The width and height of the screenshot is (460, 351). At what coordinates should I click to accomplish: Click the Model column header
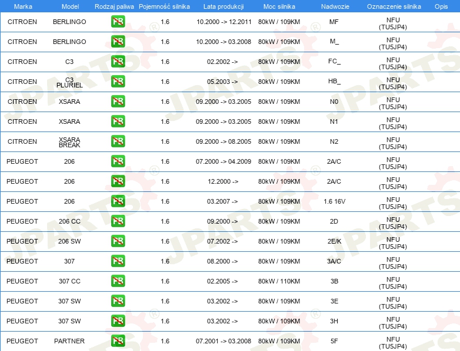point(70,6)
